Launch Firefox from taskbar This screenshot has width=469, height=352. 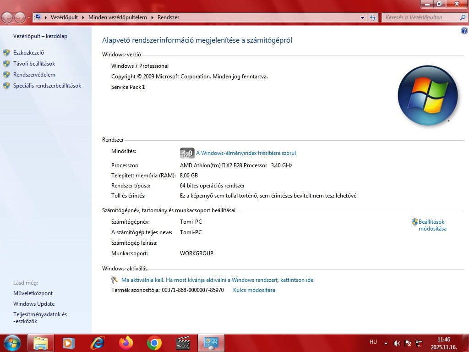[126, 343]
